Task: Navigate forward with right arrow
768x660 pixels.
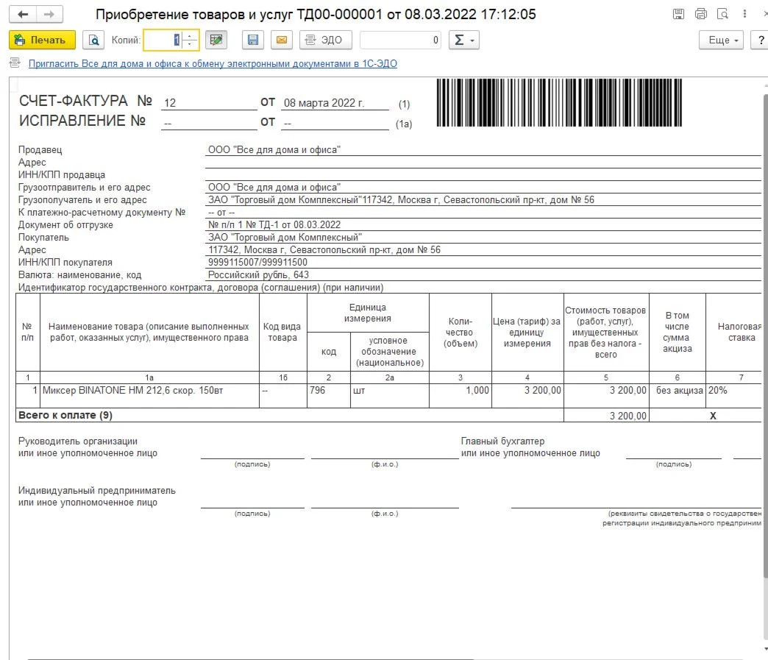Action: [x=49, y=14]
